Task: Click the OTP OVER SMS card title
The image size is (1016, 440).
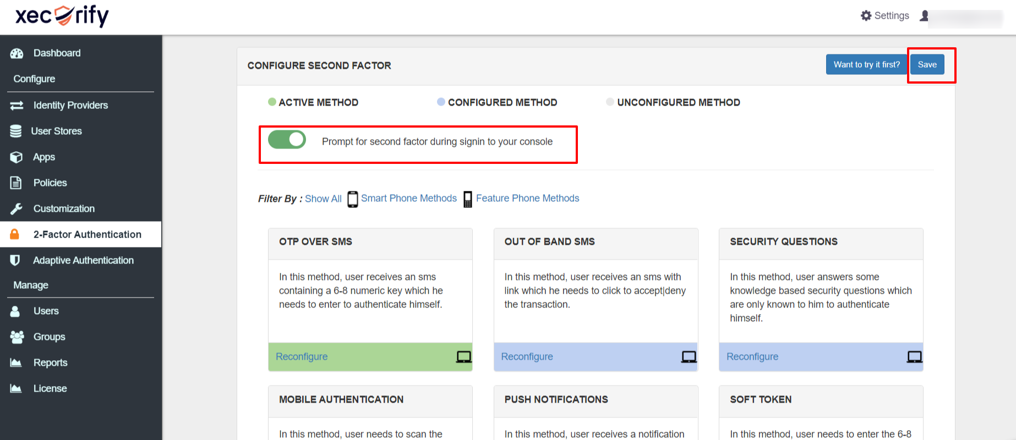Action: tap(315, 241)
